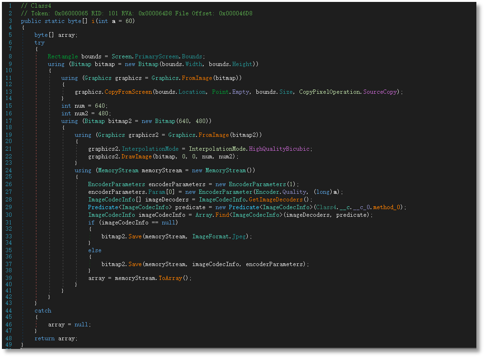
Task: Click the SourceCopy enum member
Action: click(380, 92)
